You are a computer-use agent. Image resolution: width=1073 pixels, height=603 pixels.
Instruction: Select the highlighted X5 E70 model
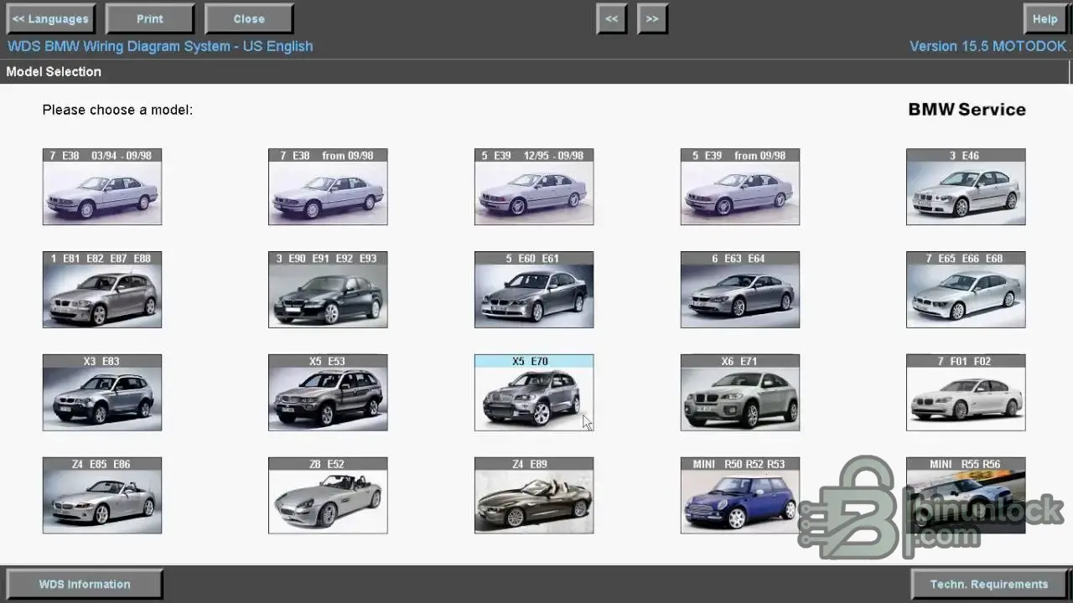(534, 393)
